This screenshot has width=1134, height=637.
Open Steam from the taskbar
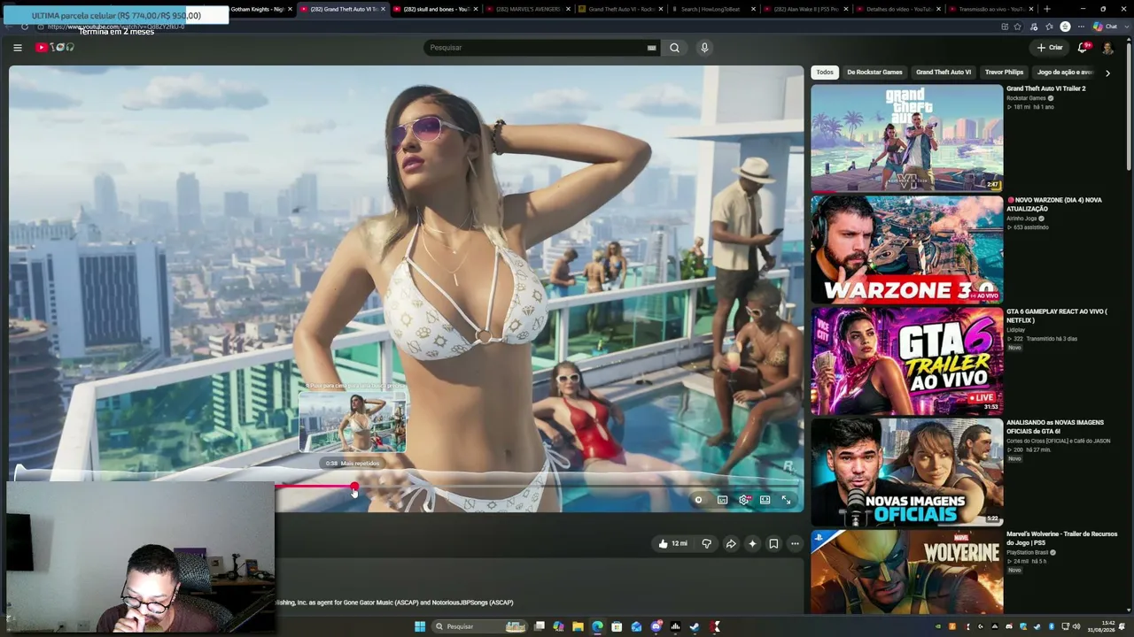coord(695,626)
